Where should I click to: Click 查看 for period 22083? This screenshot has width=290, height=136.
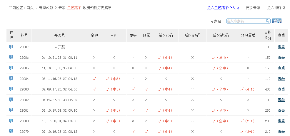(281, 89)
